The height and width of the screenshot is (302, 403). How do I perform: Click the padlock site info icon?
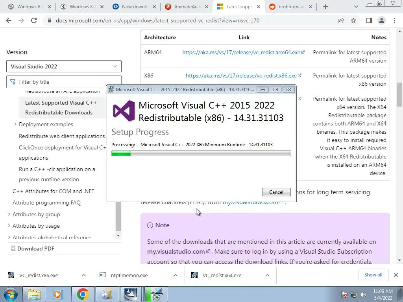(50, 20)
